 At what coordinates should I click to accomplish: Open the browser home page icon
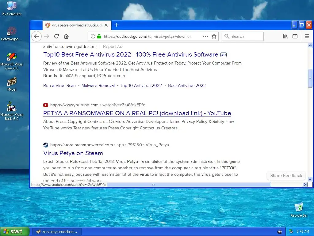(66, 36)
